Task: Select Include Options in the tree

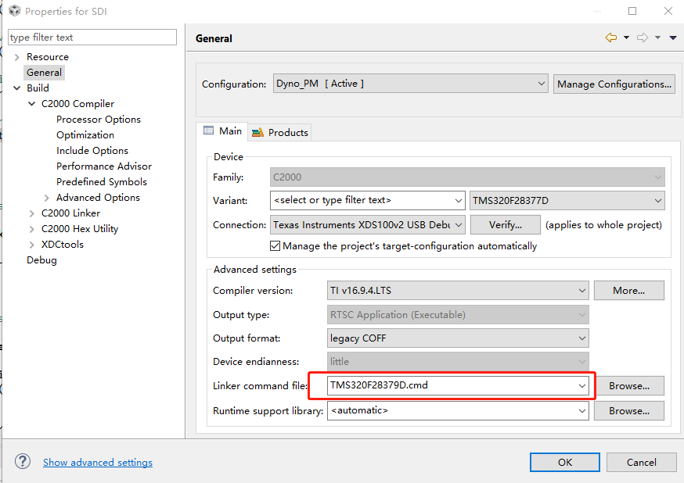Action: (92, 151)
